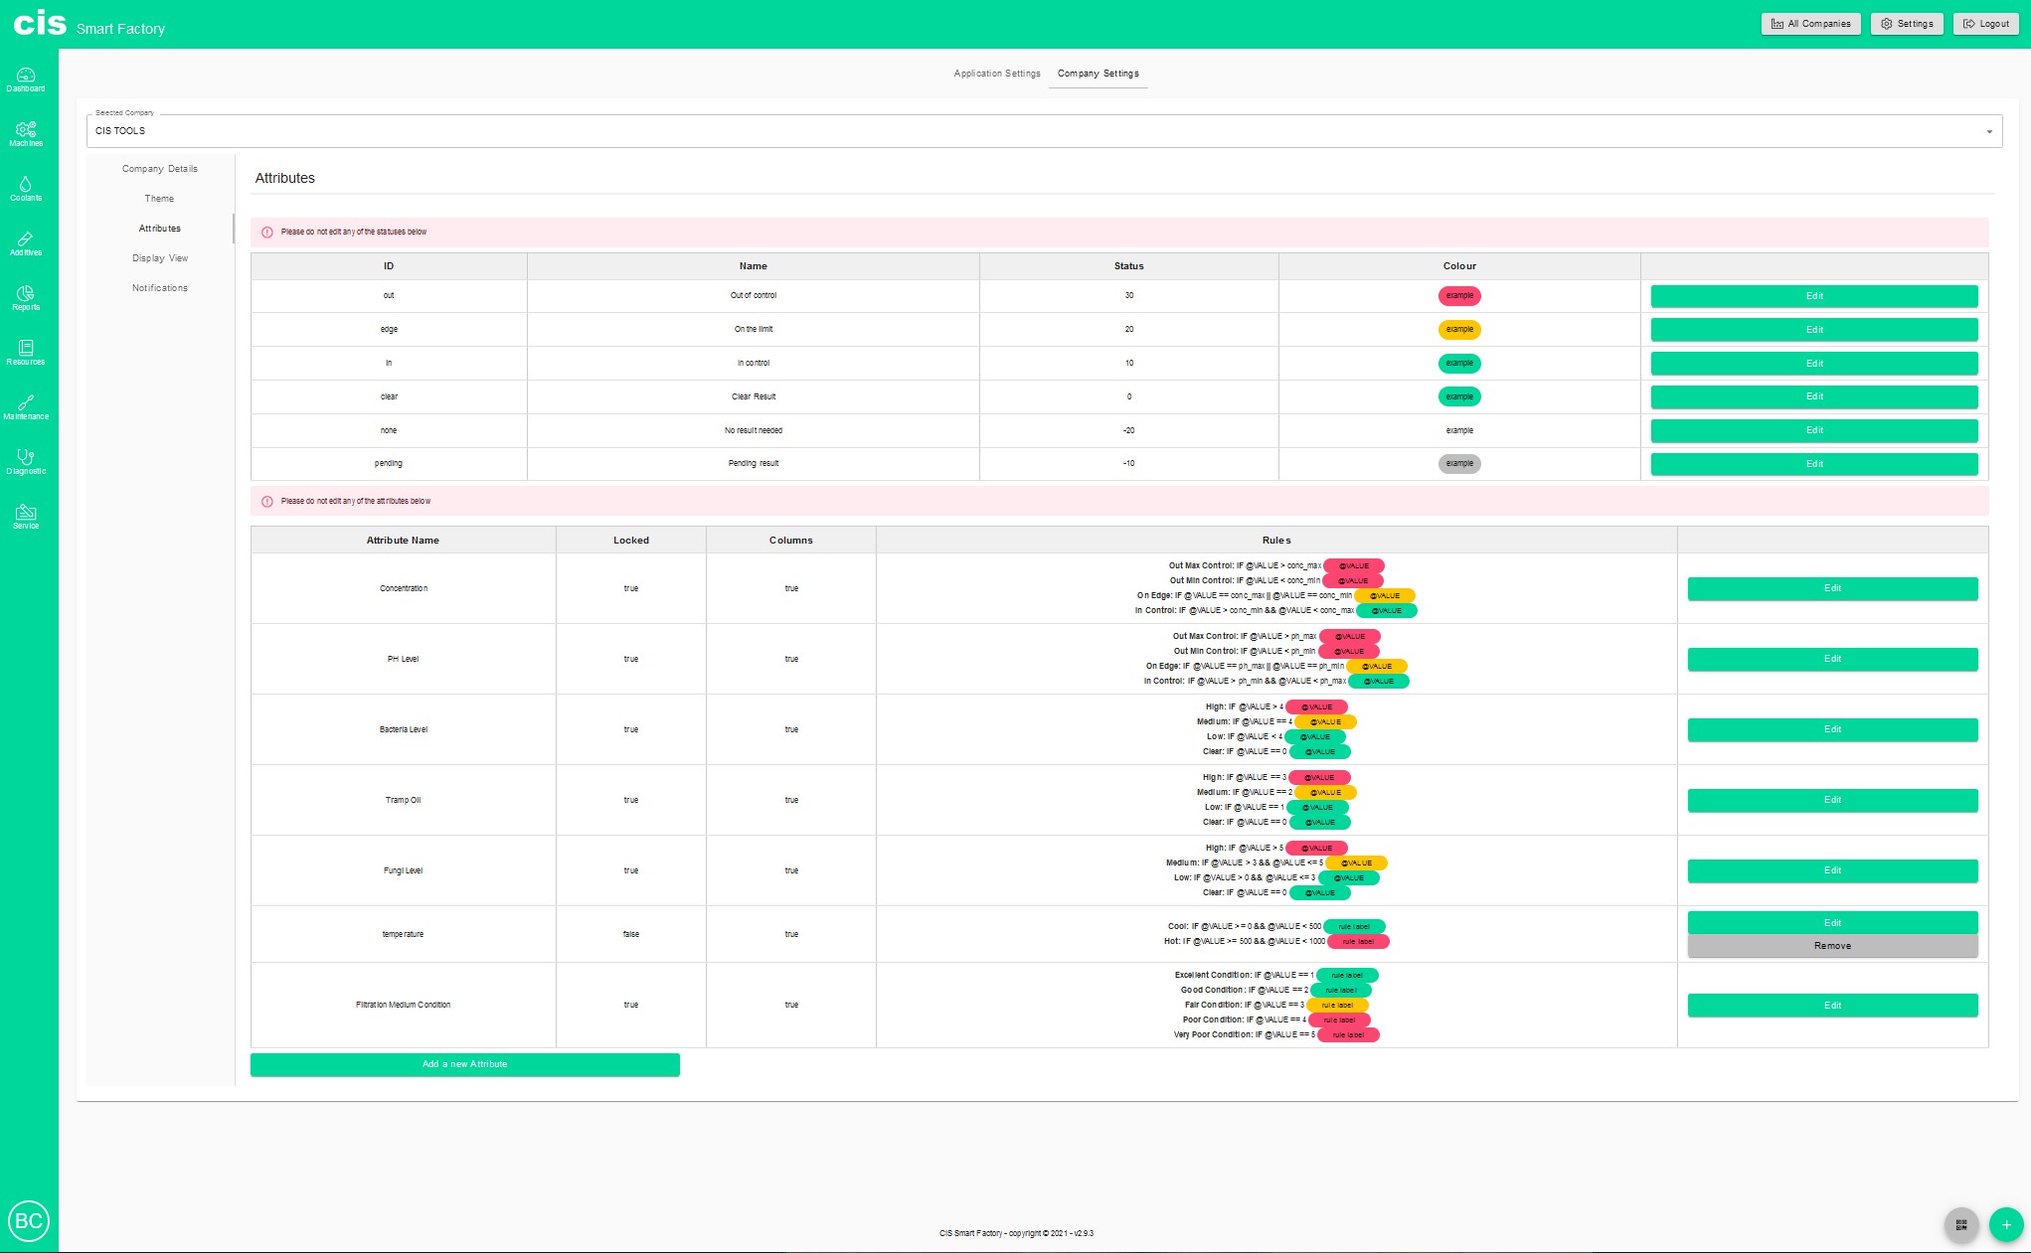Click the green plus floating button
2031x1253 pixels.
coord(2005,1224)
